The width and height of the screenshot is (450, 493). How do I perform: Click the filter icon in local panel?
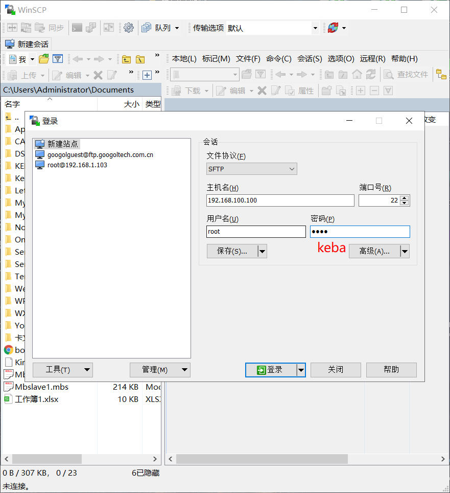pos(58,59)
